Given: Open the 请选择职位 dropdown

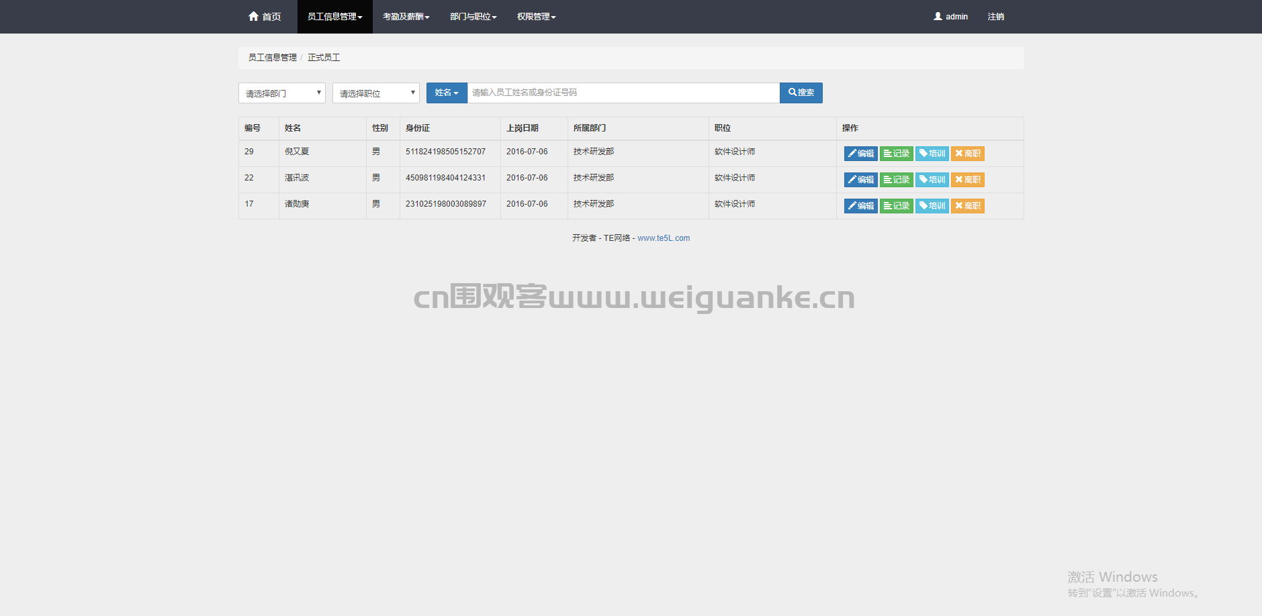Looking at the screenshot, I should click(376, 93).
